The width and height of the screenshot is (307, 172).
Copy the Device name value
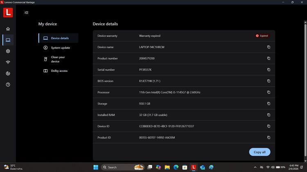269,47
